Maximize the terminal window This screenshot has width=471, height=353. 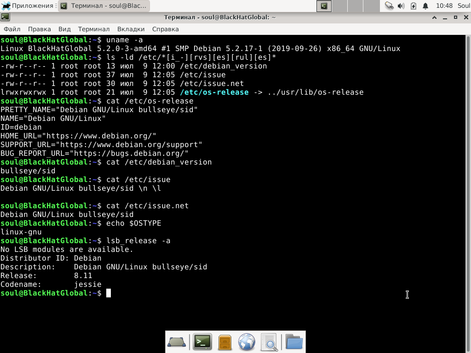455,17
